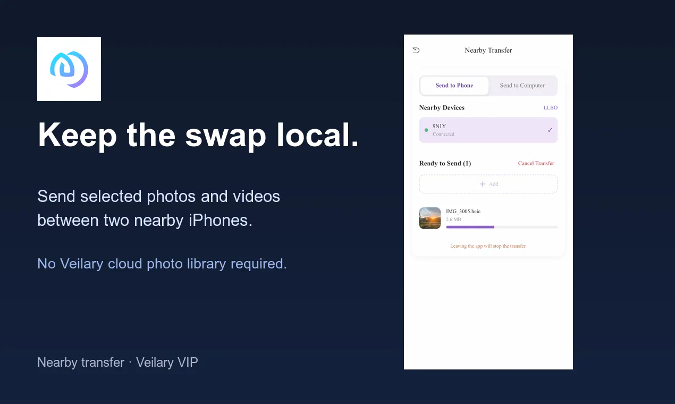
Task: Click the plus icon next to Add
Action: click(483, 184)
